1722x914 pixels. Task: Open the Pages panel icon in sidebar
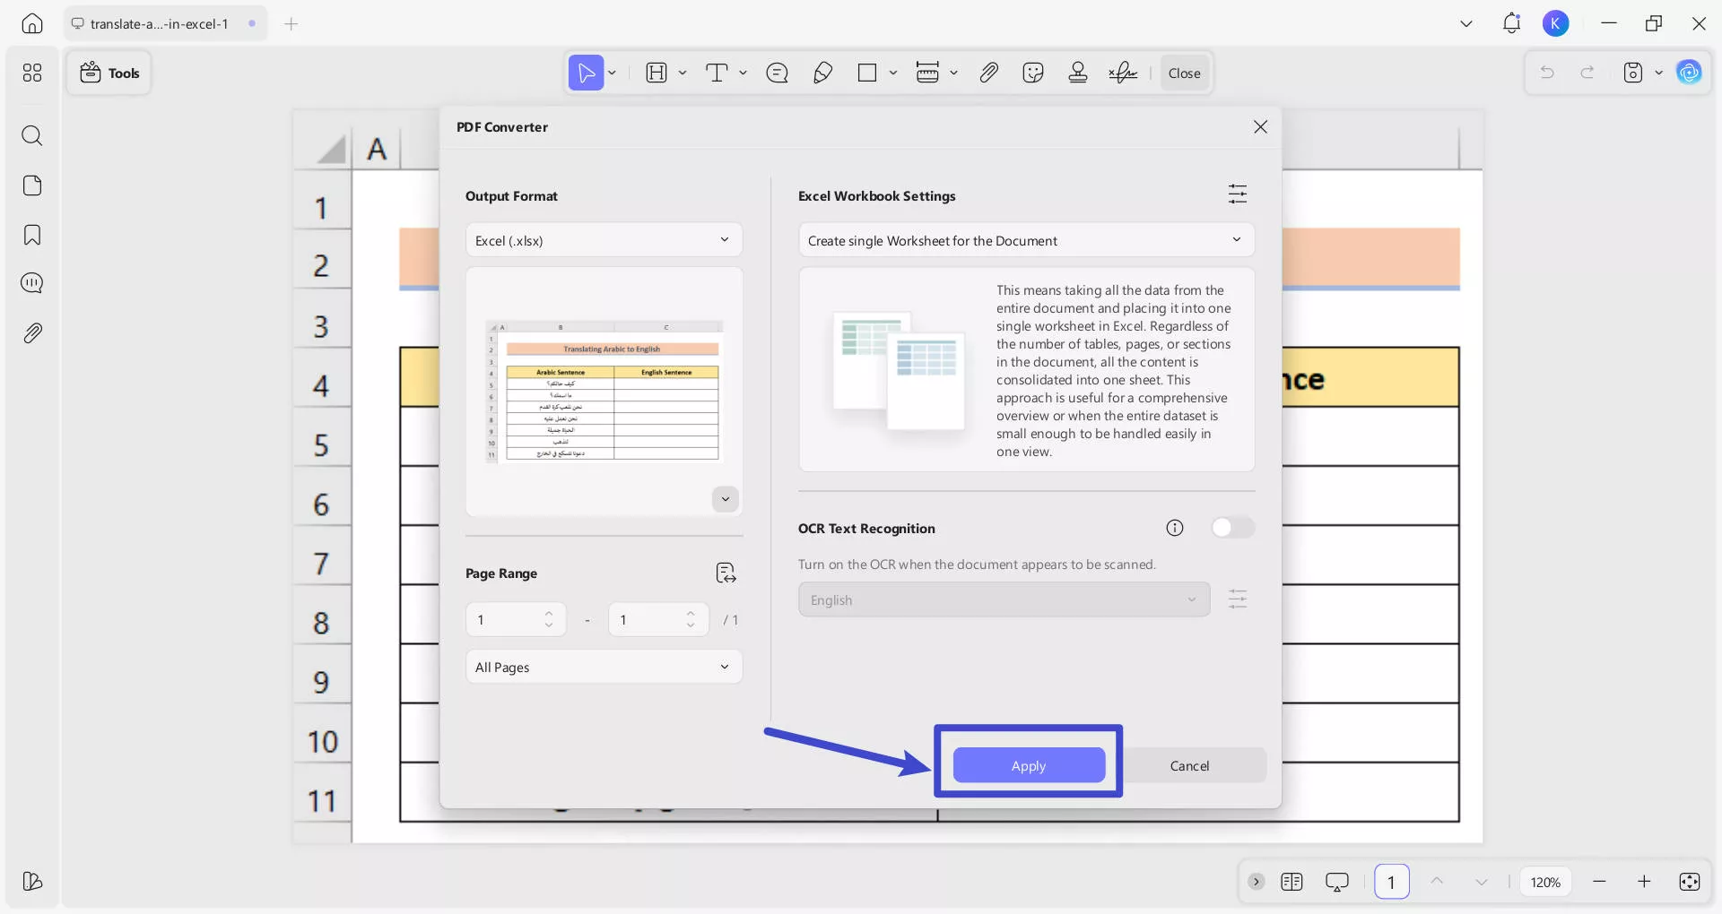click(32, 185)
